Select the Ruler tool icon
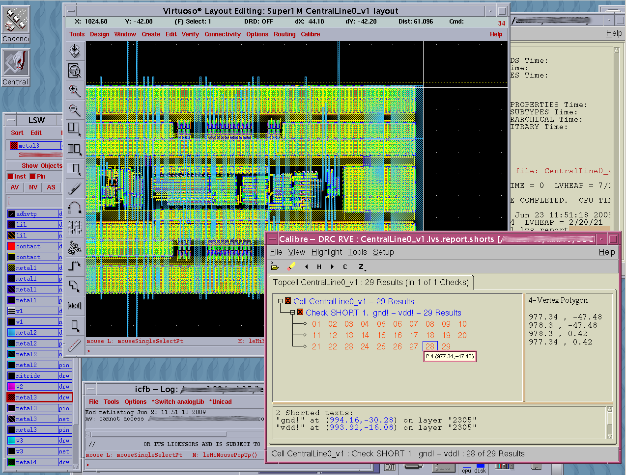Image resolution: width=626 pixels, height=475 pixels. (x=75, y=345)
